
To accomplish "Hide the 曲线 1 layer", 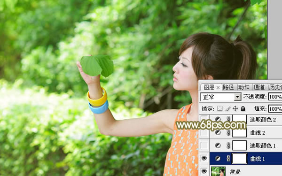I will (x=204, y=158).
